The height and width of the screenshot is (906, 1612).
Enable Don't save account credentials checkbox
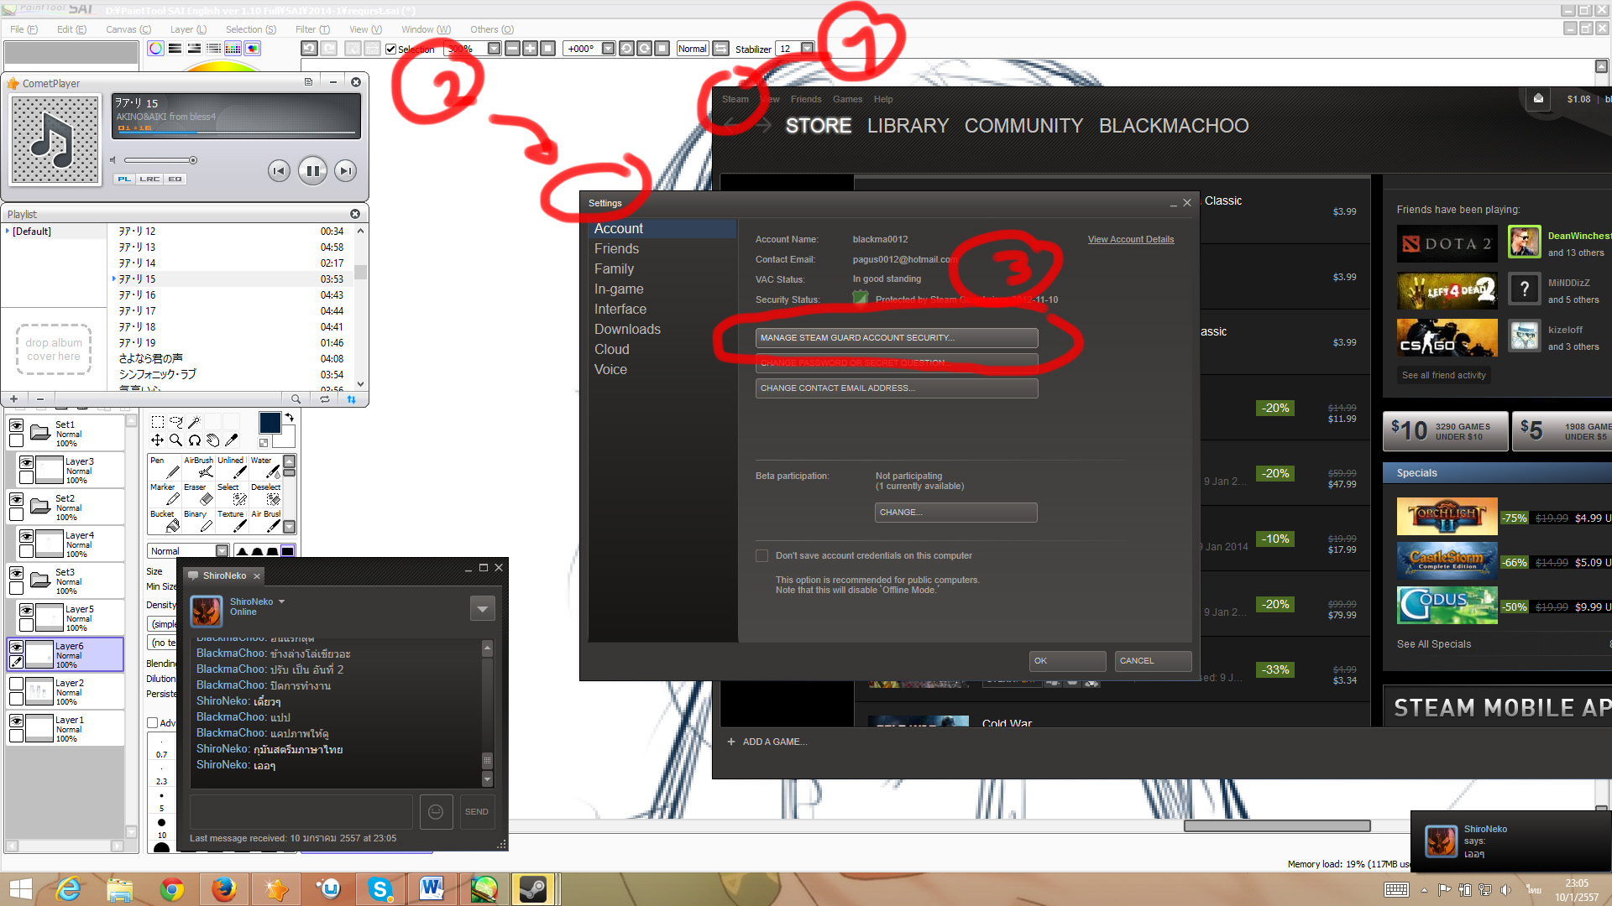click(x=762, y=555)
